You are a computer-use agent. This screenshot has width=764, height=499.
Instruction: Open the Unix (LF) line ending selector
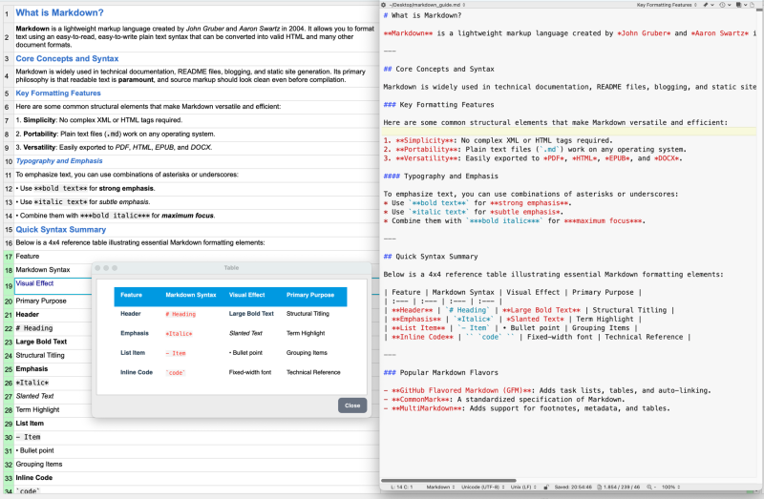523,487
